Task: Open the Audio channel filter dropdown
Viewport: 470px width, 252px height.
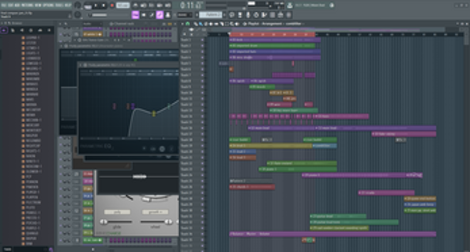Action: (x=92, y=23)
